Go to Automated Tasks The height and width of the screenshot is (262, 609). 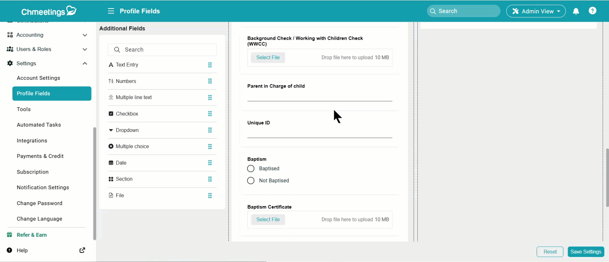pyautogui.click(x=39, y=125)
